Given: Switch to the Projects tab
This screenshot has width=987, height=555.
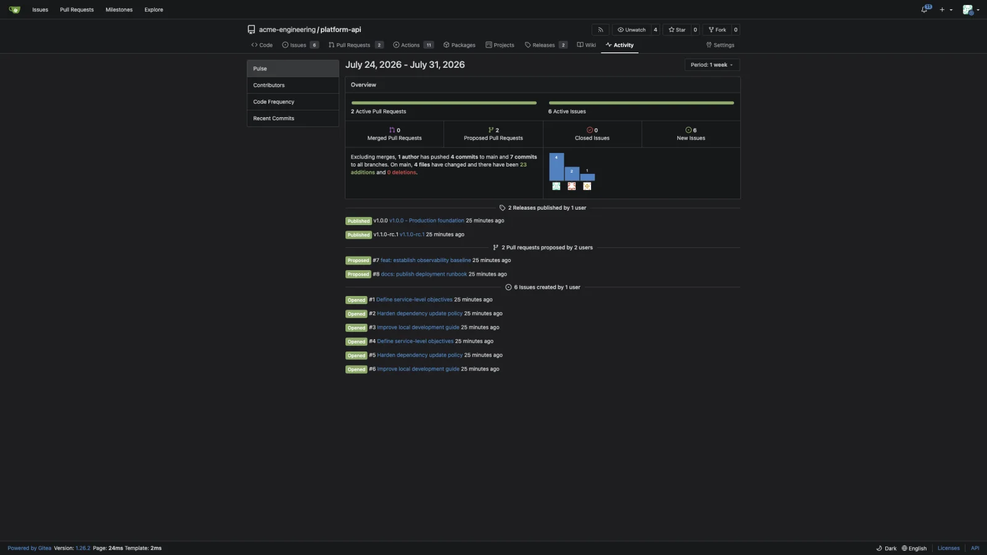Looking at the screenshot, I should coord(500,45).
